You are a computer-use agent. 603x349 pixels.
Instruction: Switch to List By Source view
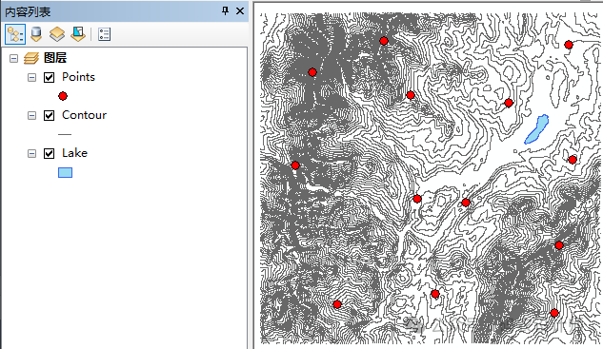[36, 34]
